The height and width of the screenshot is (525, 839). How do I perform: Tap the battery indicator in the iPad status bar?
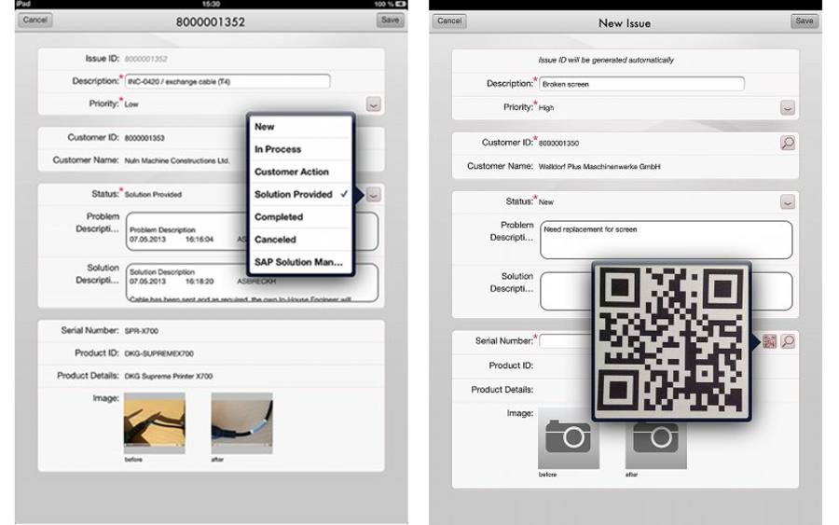click(x=401, y=4)
